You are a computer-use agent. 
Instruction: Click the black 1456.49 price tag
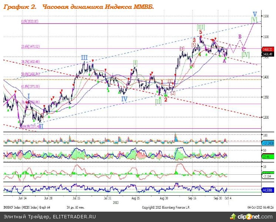click(267, 54)
